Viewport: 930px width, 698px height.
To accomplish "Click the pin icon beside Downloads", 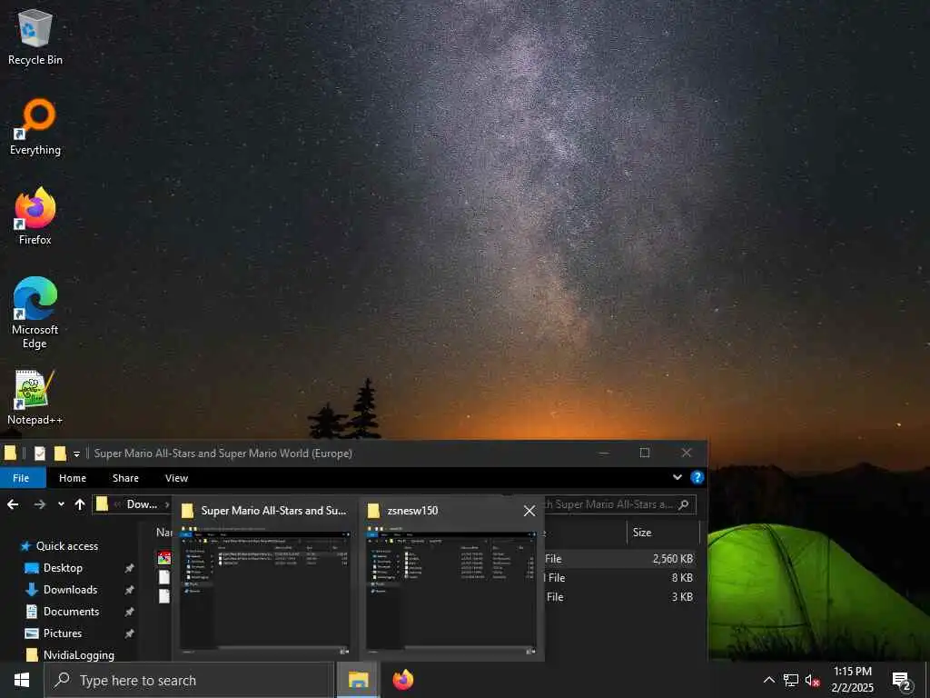I will [x=129, y=590].
